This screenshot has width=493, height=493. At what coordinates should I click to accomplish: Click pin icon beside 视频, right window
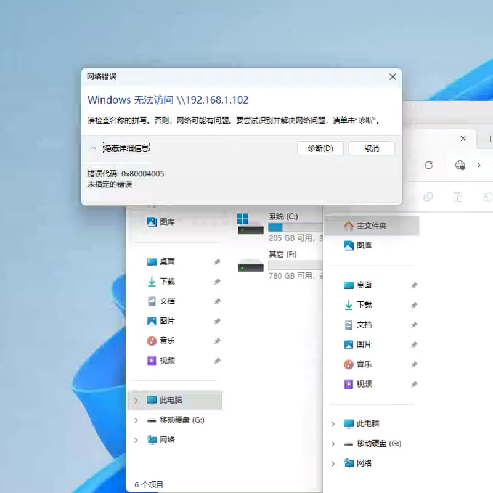[414, 384]
